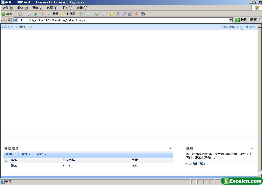Open the Edit menu (编辑)
Screen dimensions: 263x185
pyautogui.click(x=22, y=8)
